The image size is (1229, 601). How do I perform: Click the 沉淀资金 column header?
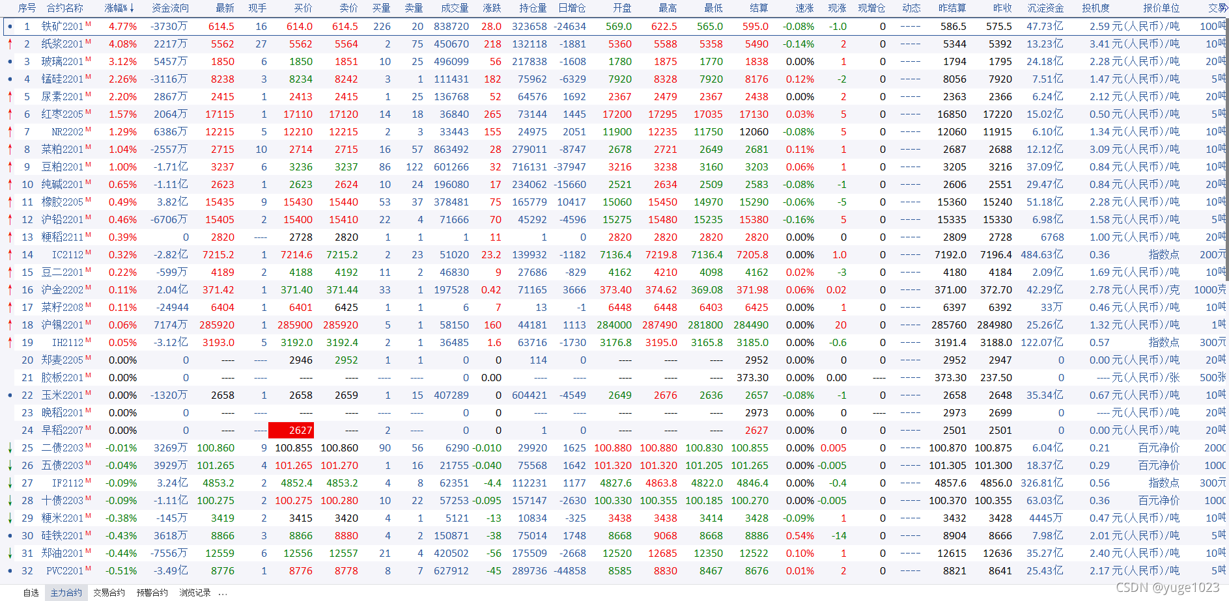(x=1045, y=8)
